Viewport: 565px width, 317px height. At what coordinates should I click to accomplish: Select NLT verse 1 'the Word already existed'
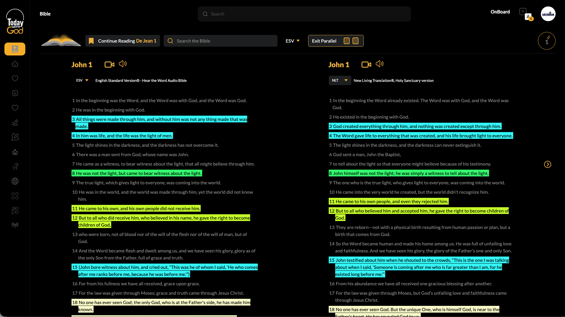tap(419, 104)
